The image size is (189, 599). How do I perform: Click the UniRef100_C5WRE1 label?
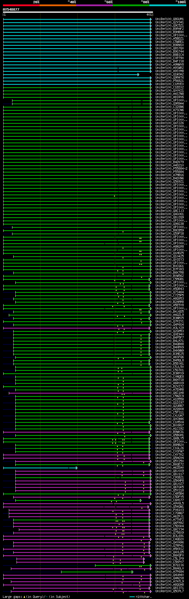coord(170,42)
